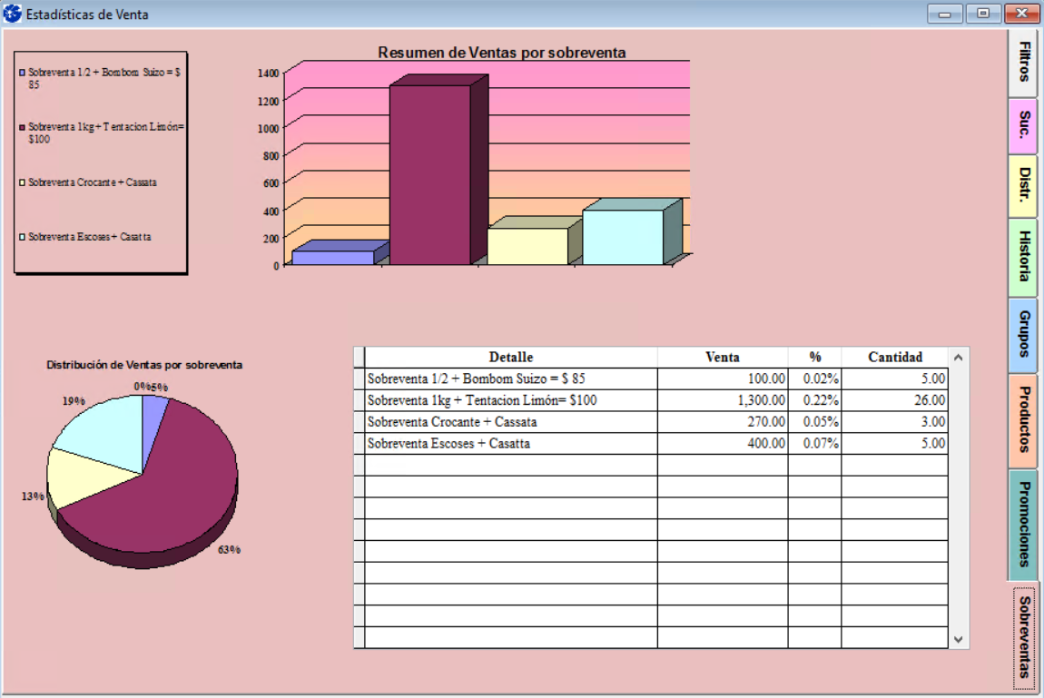Click the Detalle column header

[510, 357]
